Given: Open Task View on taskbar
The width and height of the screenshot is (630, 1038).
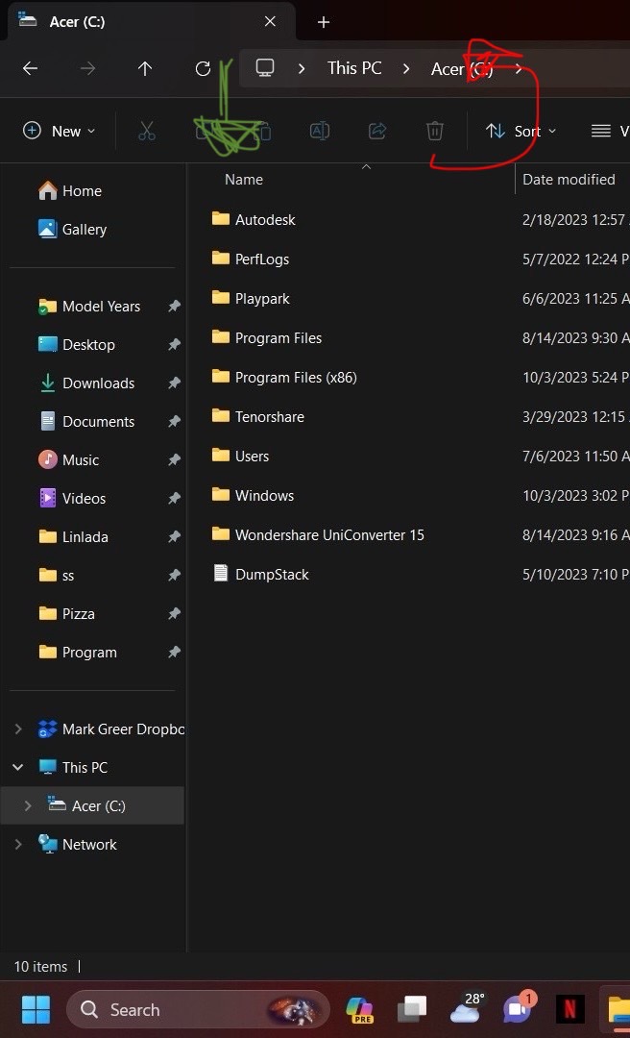Looking at the screenshot, I should coord(412,1009).
